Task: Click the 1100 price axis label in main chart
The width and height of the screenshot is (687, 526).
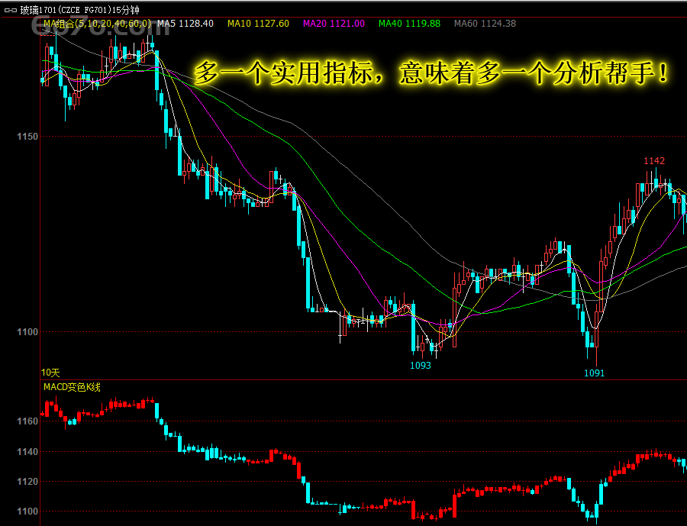Action: [x=27, y=332]
